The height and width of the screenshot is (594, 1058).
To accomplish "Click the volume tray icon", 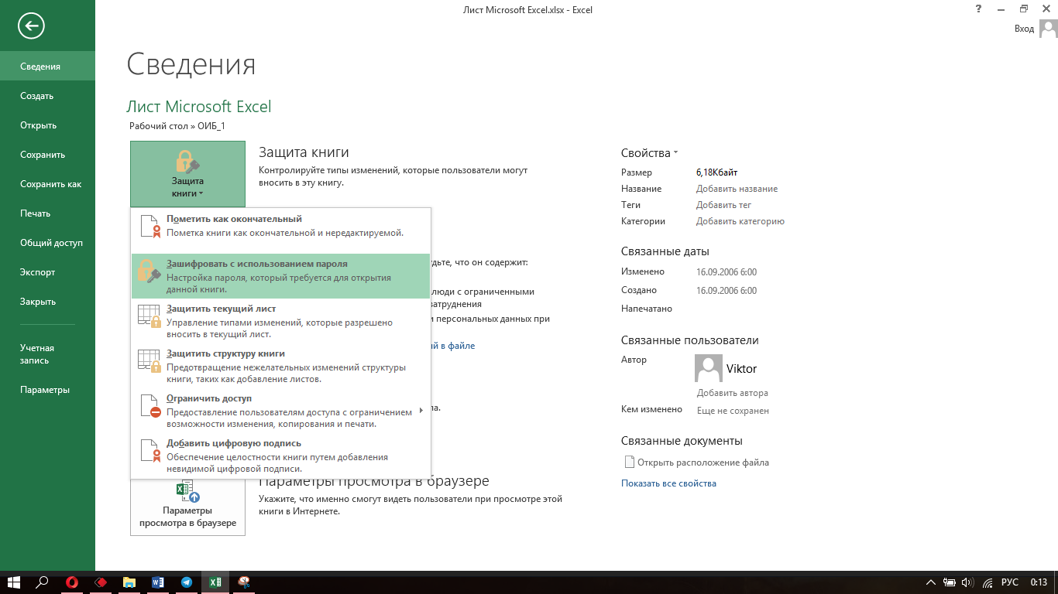I will click(968, 582).
